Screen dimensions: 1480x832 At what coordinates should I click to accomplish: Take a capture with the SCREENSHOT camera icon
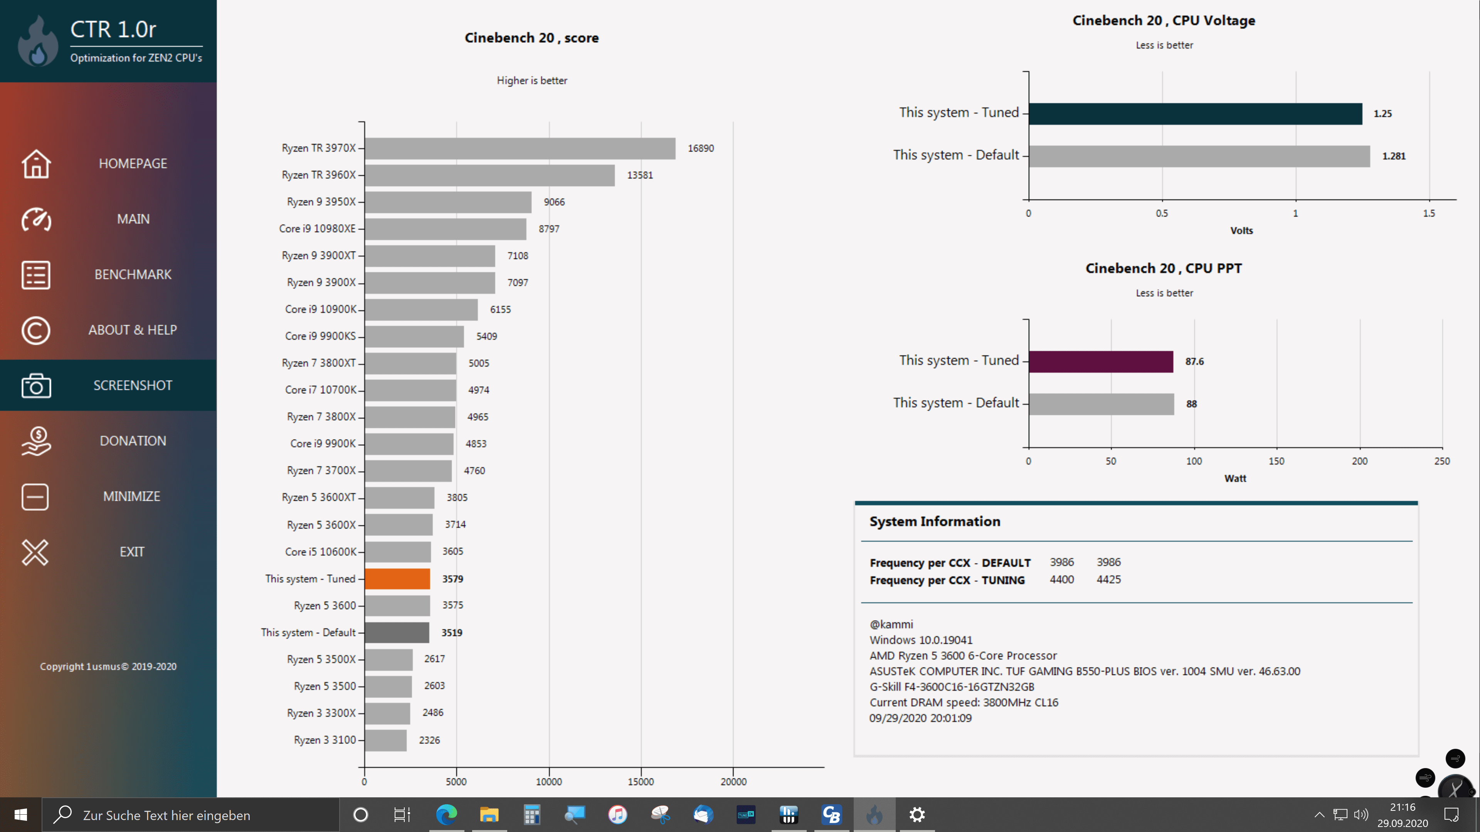click(36, 385)
